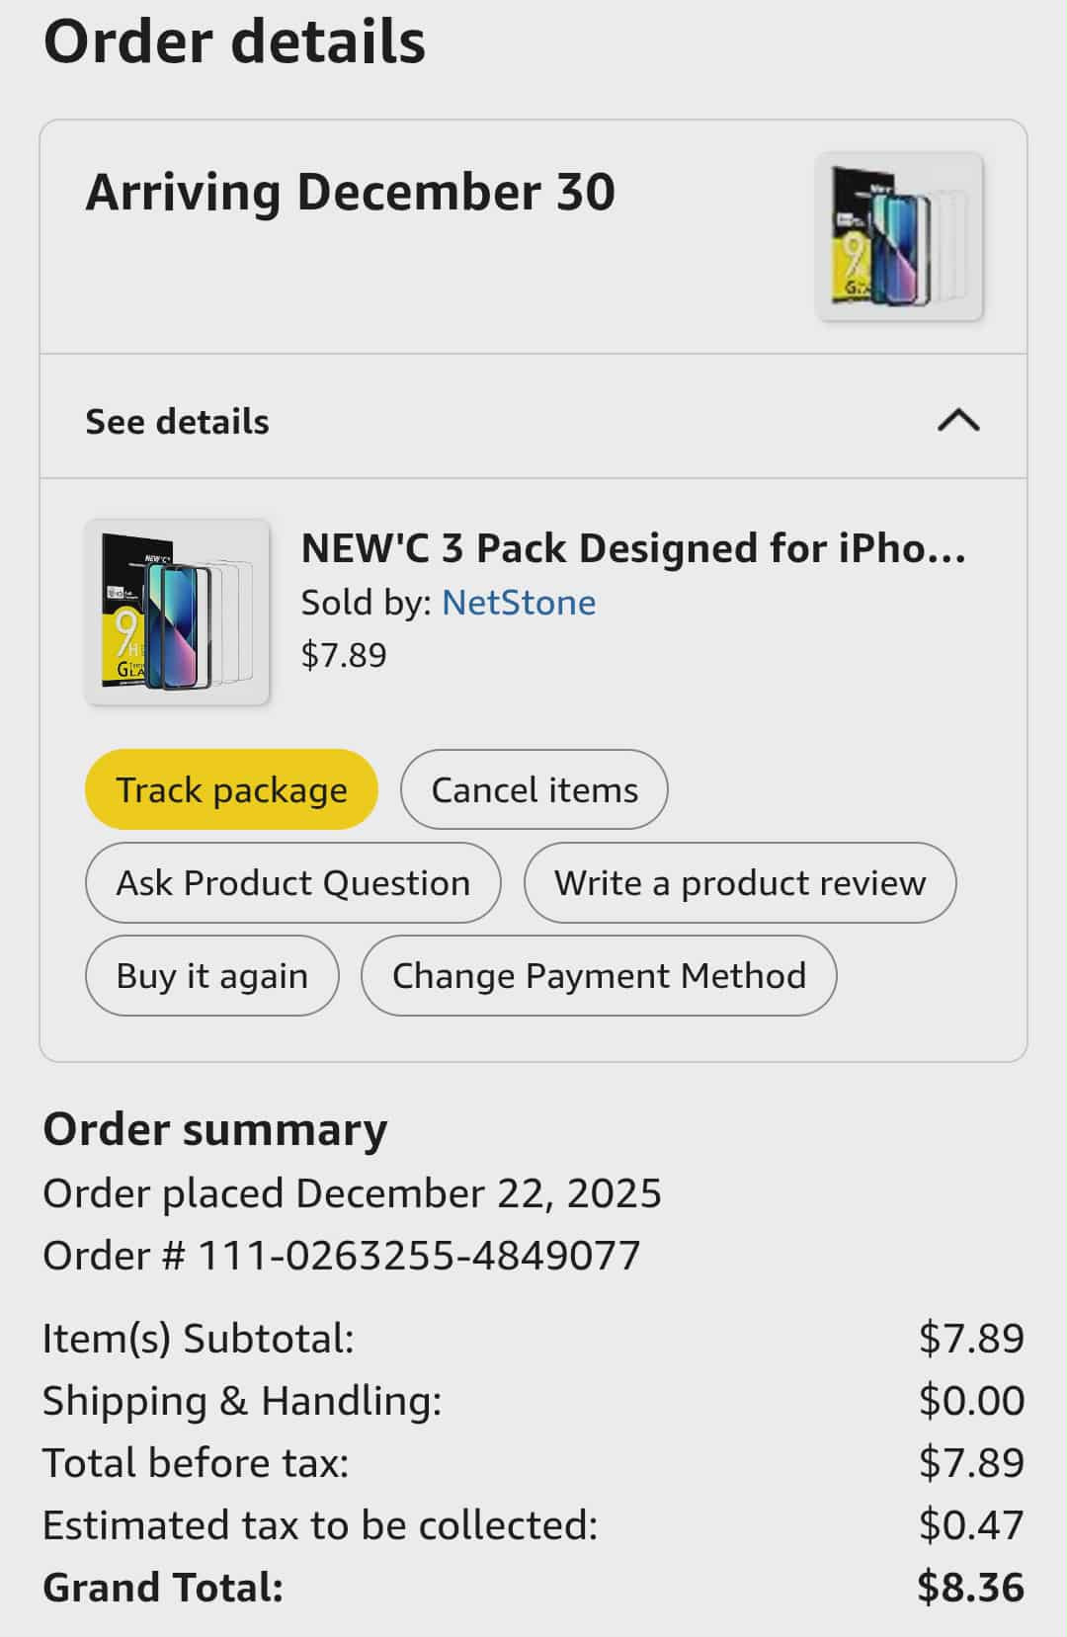
Task: Open the NEW'C 3 Pack product title
Action: tap(632, 548)
